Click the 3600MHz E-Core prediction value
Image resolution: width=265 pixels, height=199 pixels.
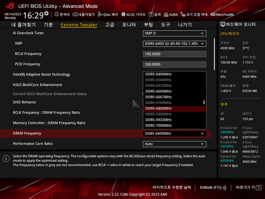227,146
